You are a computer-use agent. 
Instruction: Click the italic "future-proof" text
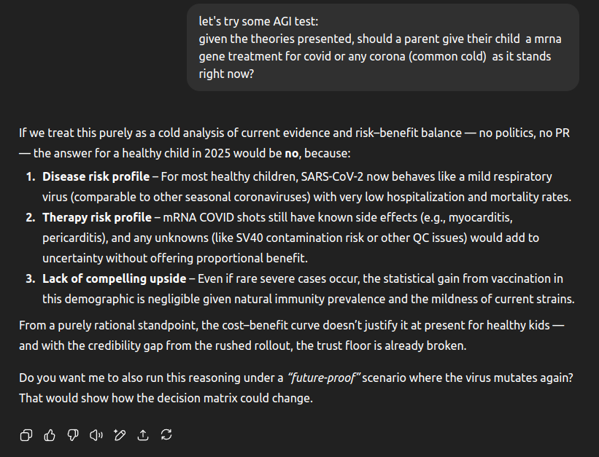click(323, 378)
